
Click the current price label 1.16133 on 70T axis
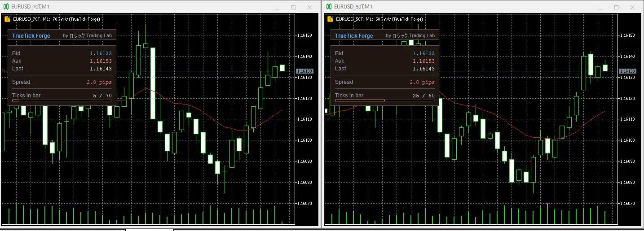click(x=305, y=71)
